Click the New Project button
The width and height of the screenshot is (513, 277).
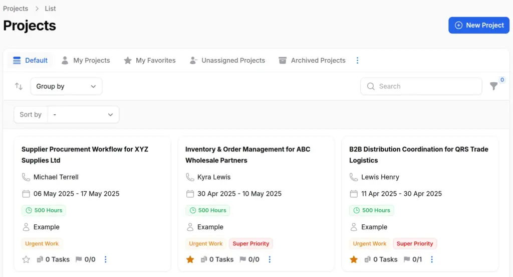point(478,25)
